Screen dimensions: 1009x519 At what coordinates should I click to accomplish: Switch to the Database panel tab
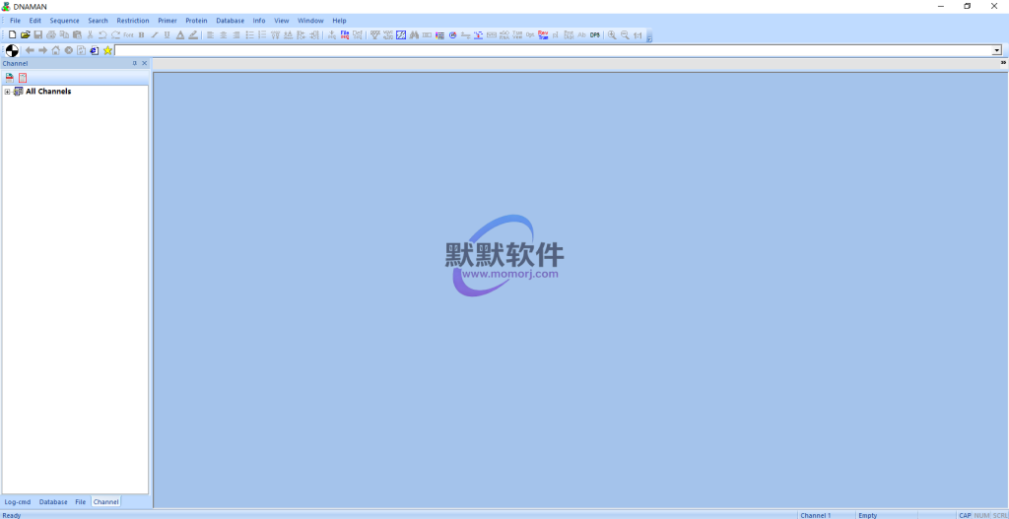53,502
